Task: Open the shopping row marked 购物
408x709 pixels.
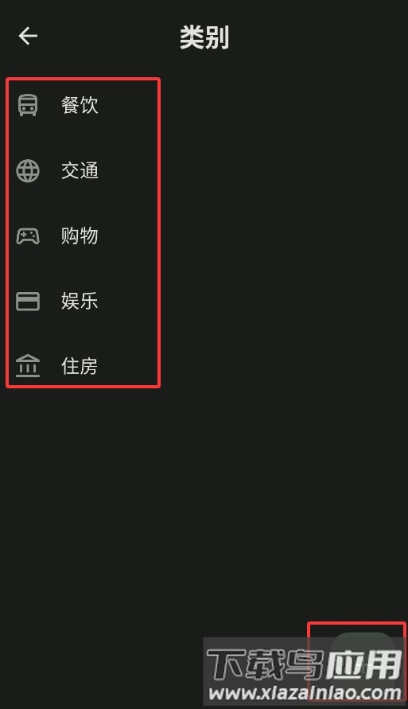Action: pyautogui.click(x=84, y=236)
